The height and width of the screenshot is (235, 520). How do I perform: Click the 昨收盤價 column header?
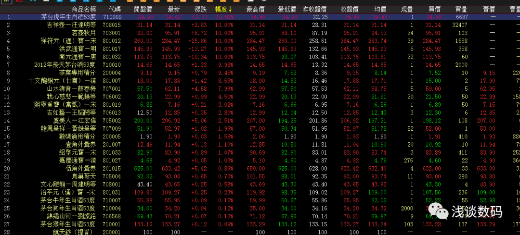(314, 9)
